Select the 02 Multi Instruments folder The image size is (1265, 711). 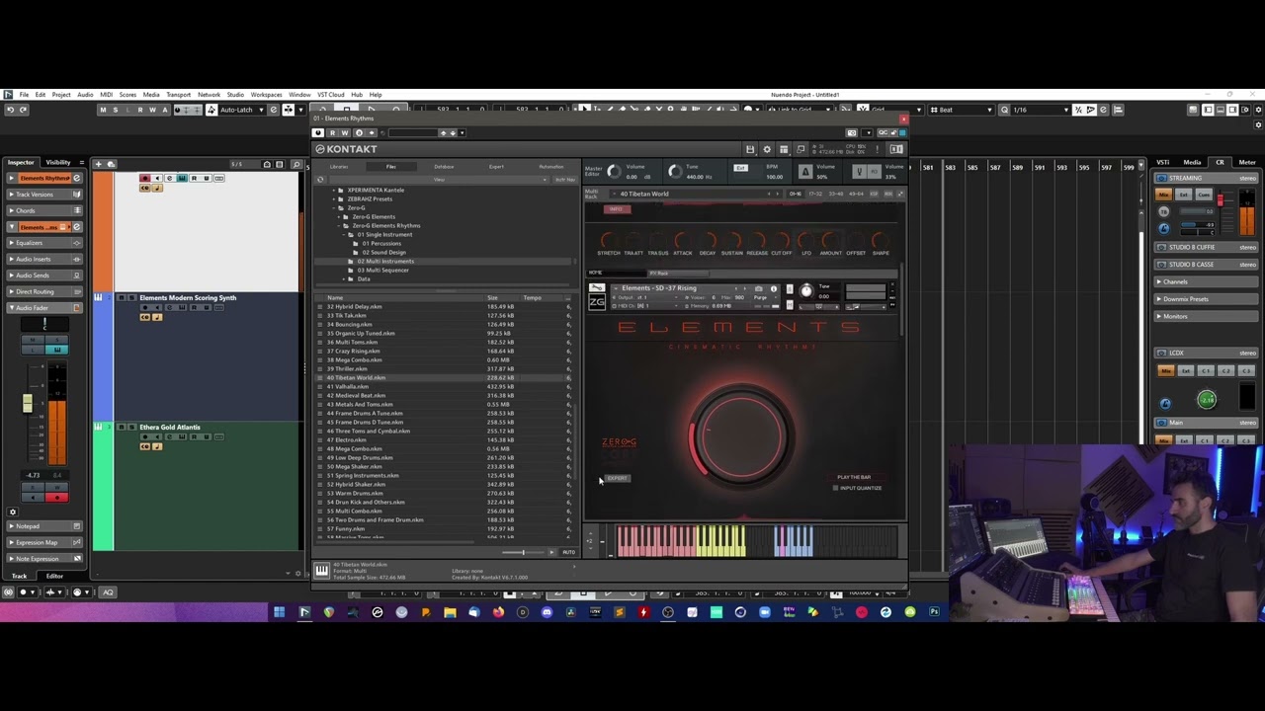(386, 261)
